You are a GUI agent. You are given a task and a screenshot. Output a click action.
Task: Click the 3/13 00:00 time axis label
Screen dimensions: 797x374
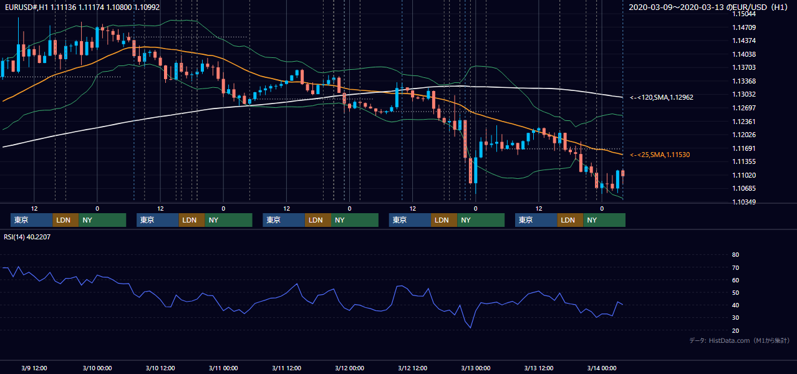(475, 368)
